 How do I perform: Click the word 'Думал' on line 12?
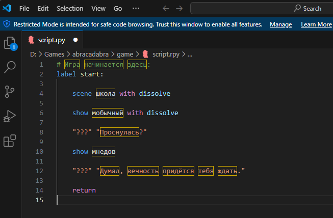tap(110, 171)
